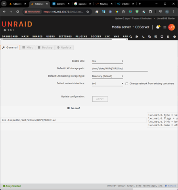The image size is (178, 190).
Task: Open a new browser tab
Action: click(140, 4)
